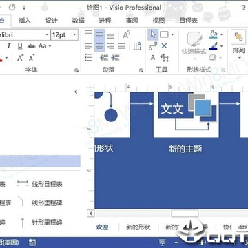Switch to the 数据 ribbon tab
Image resolution: width=248 pixels, height=248 pixels.
point(79,21)
